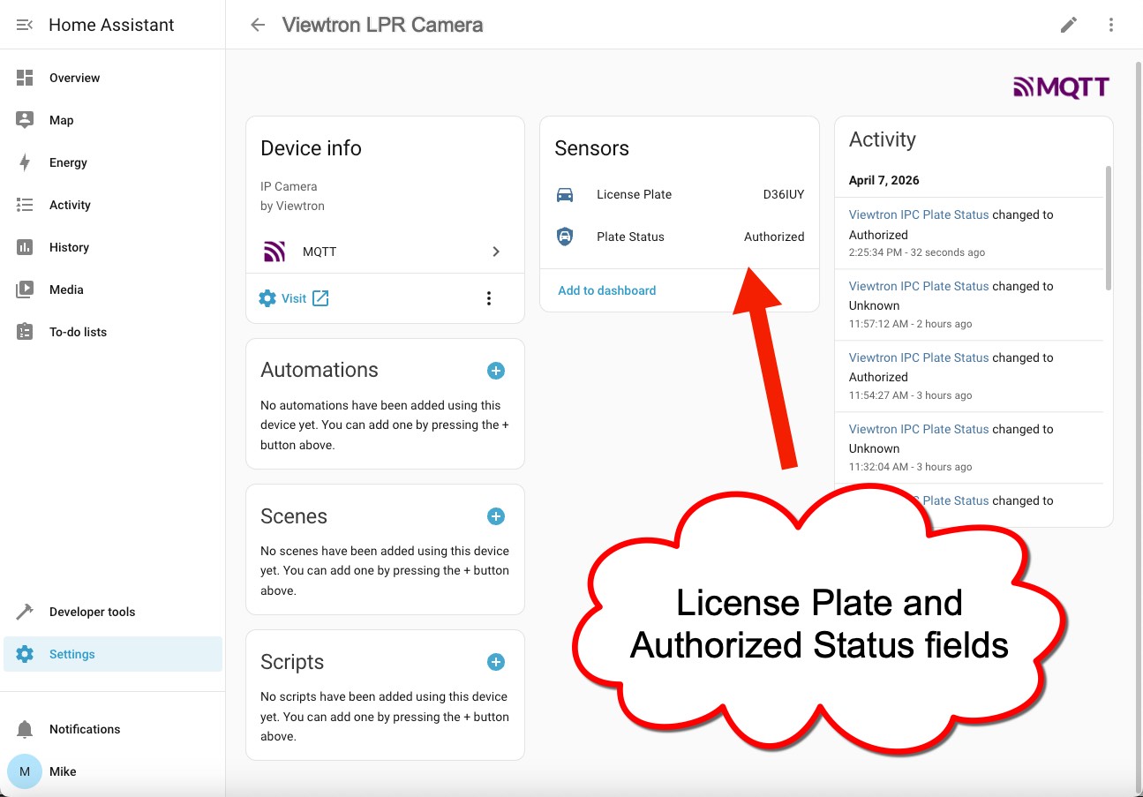Open the three-dot overflow menu top right
1143x797 pixels.
click(x=1111, y=25)
